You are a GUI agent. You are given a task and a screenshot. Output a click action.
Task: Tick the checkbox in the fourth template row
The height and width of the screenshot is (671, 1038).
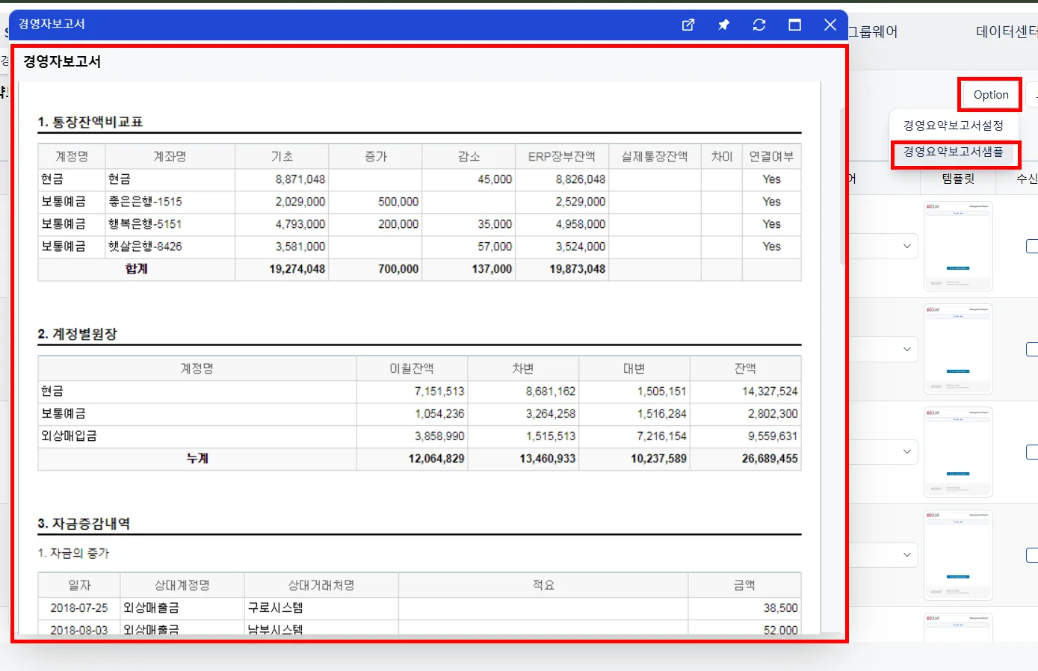click(x=1032, y=555)
